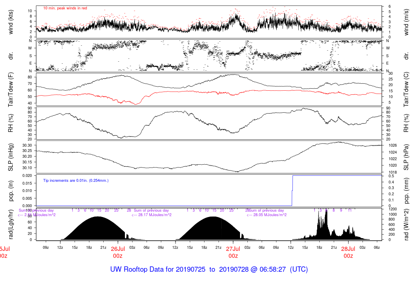The height and width of the screenshot is (286, 418).
Task: Click the 'Tair/Tdew (C)' axis label
Action: 406,89
